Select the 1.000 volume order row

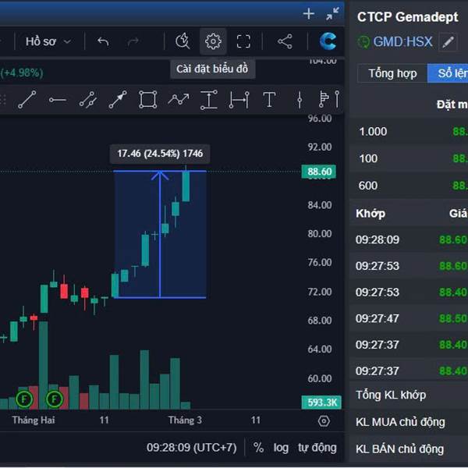tap(409, 132)
